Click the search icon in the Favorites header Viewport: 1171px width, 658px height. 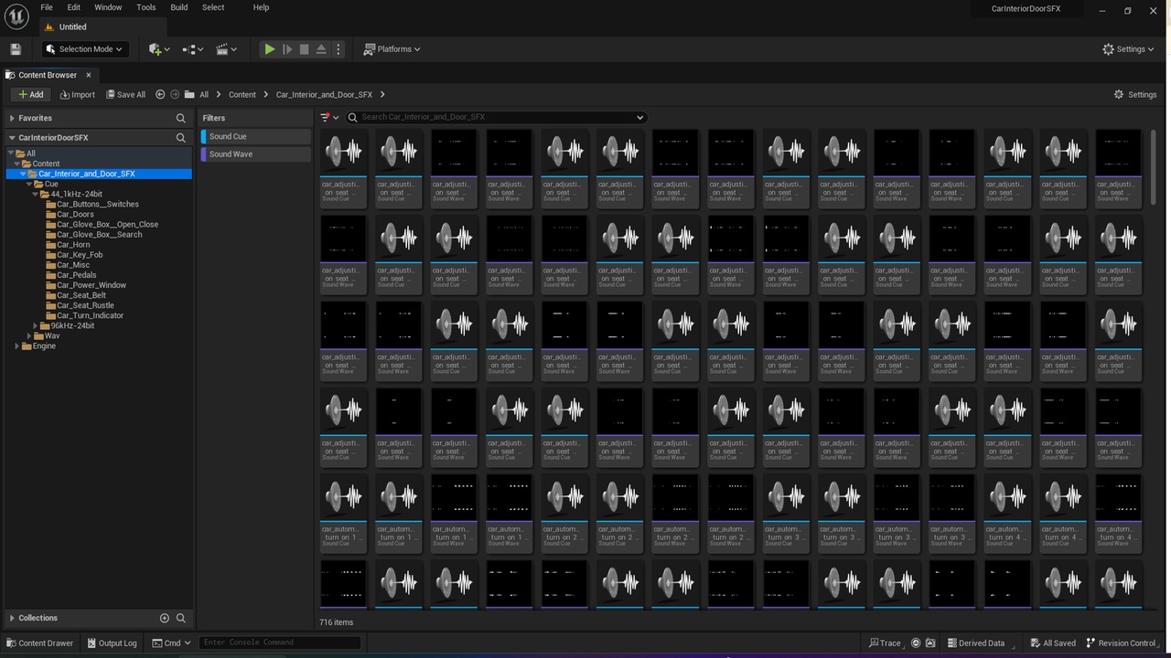[181, 118]
